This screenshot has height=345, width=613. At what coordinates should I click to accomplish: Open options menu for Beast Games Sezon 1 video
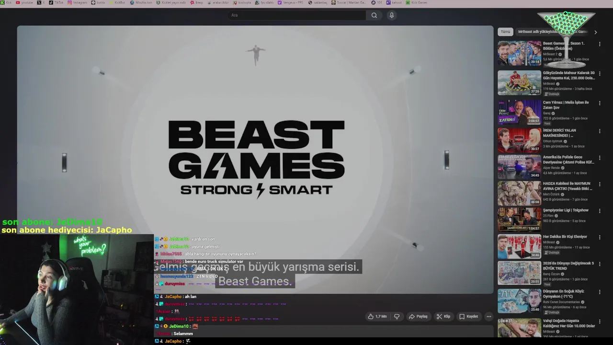(600, 44)
